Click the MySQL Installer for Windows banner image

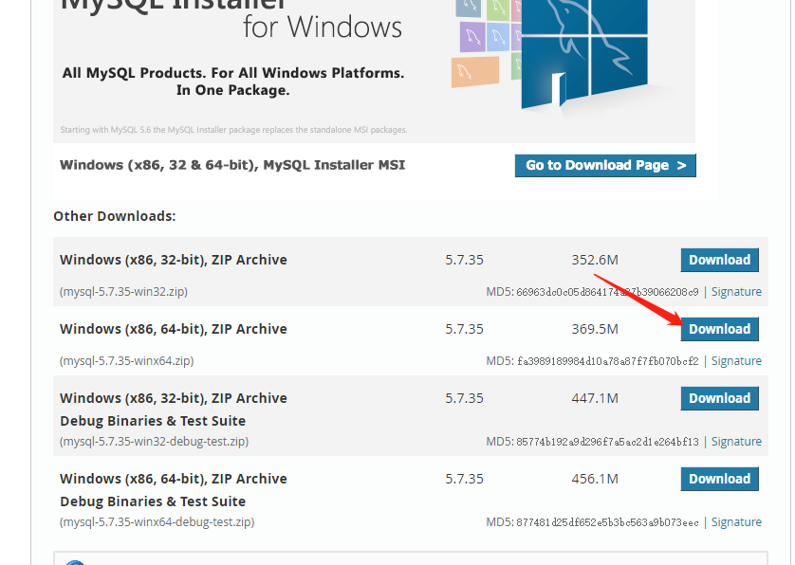coord(374,71)
